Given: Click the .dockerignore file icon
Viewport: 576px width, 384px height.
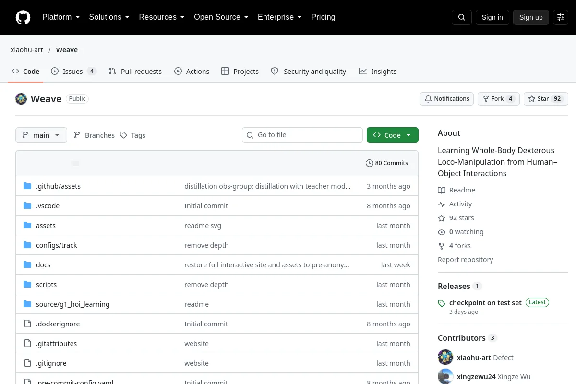Looking at the screenshot, I should pyautogui.click(x=27, y=324).
